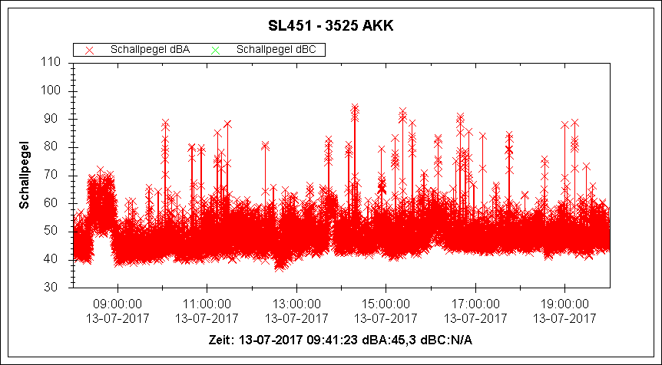
Task: Click the 09:00:00 time axis tick label
Action: pos(117,304)
